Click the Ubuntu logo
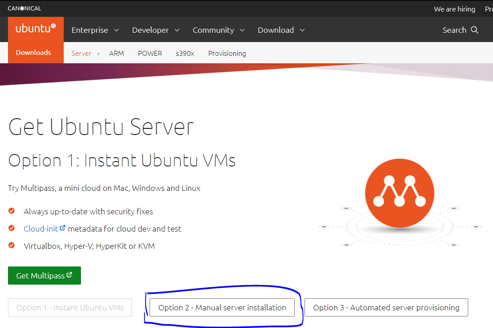The height and width of the screenshot is (328, 493). pos(35,28)
